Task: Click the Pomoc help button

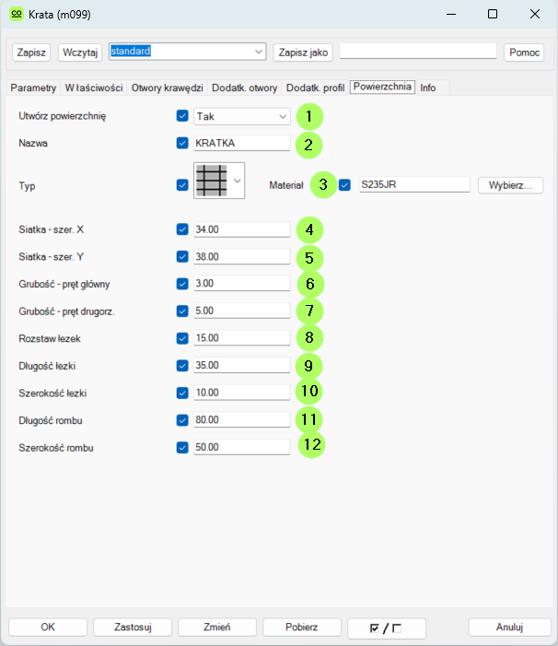Action: tap(524, 53)
